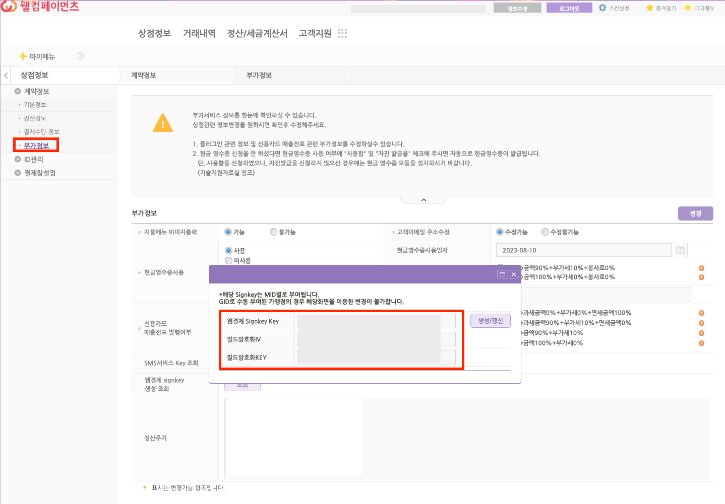Expand the 마이메뉴 double-chevron arrow
Screen dimensions: 725x504
81,56
